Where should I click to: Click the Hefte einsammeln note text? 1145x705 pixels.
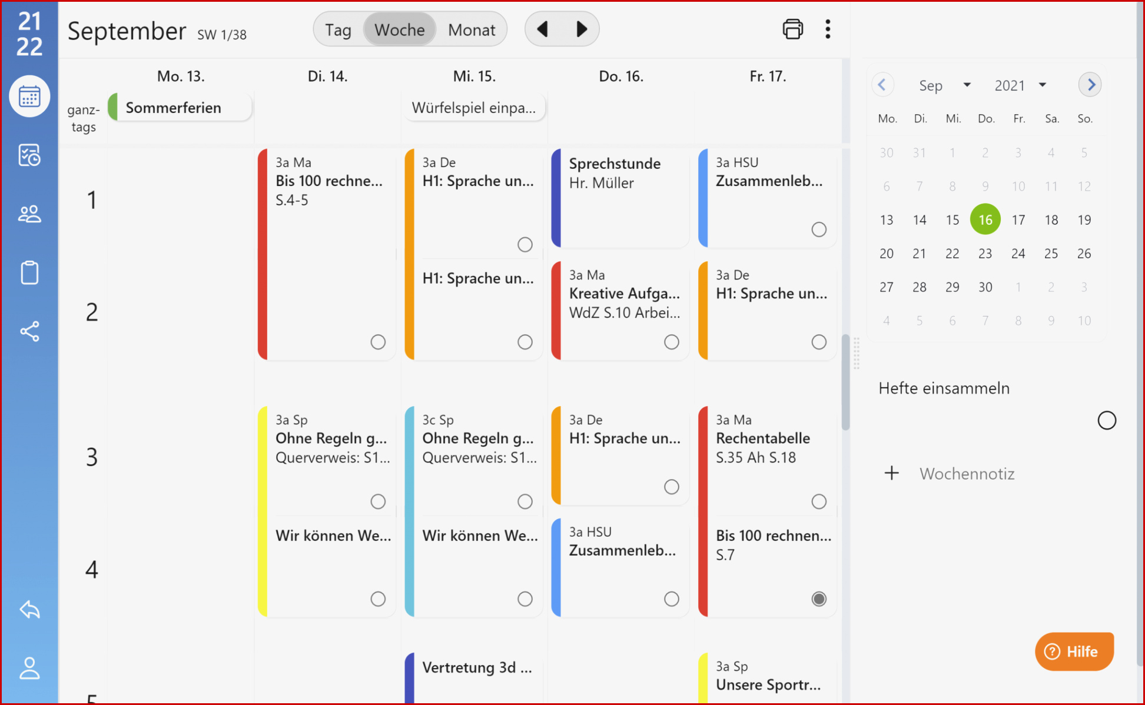click(944, 388)
